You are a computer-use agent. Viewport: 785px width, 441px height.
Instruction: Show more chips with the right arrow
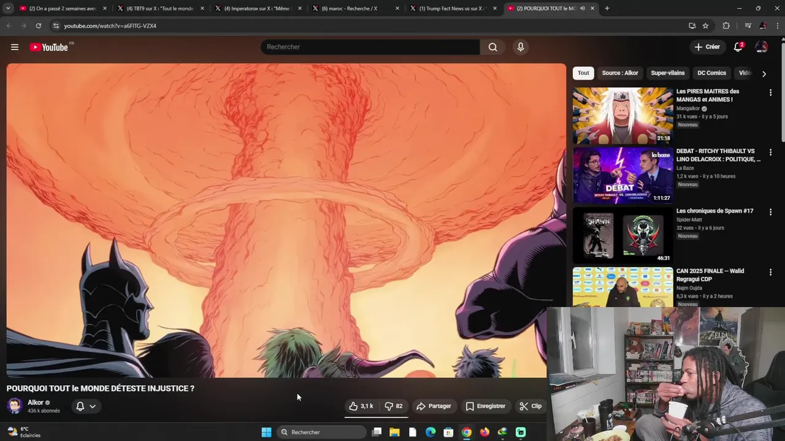[764, 73]
